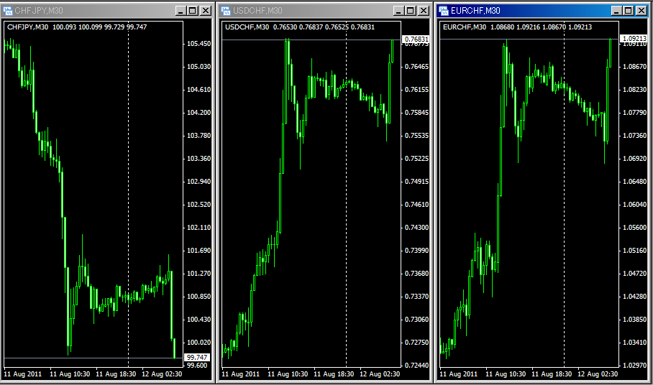The image size is (653, 385).
Task: Click the 0.76831 current price label
Action: tap(416, 39)
